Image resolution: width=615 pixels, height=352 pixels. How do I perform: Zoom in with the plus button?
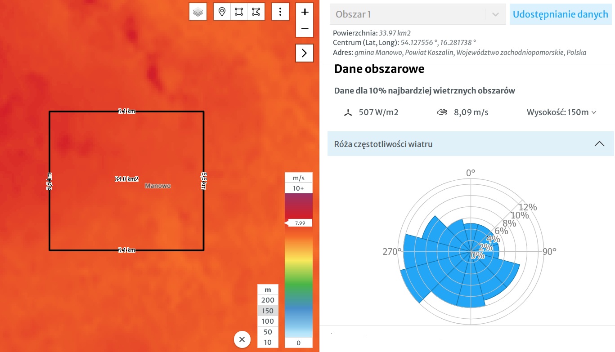pyautogui.click(x=305, y=12)
